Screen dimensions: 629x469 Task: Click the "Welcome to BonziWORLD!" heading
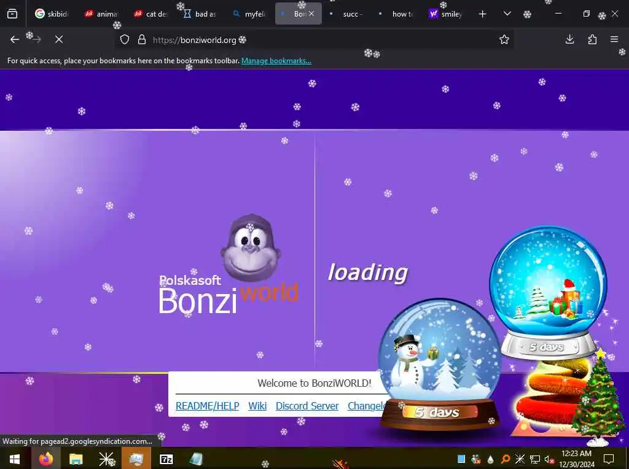314,383
